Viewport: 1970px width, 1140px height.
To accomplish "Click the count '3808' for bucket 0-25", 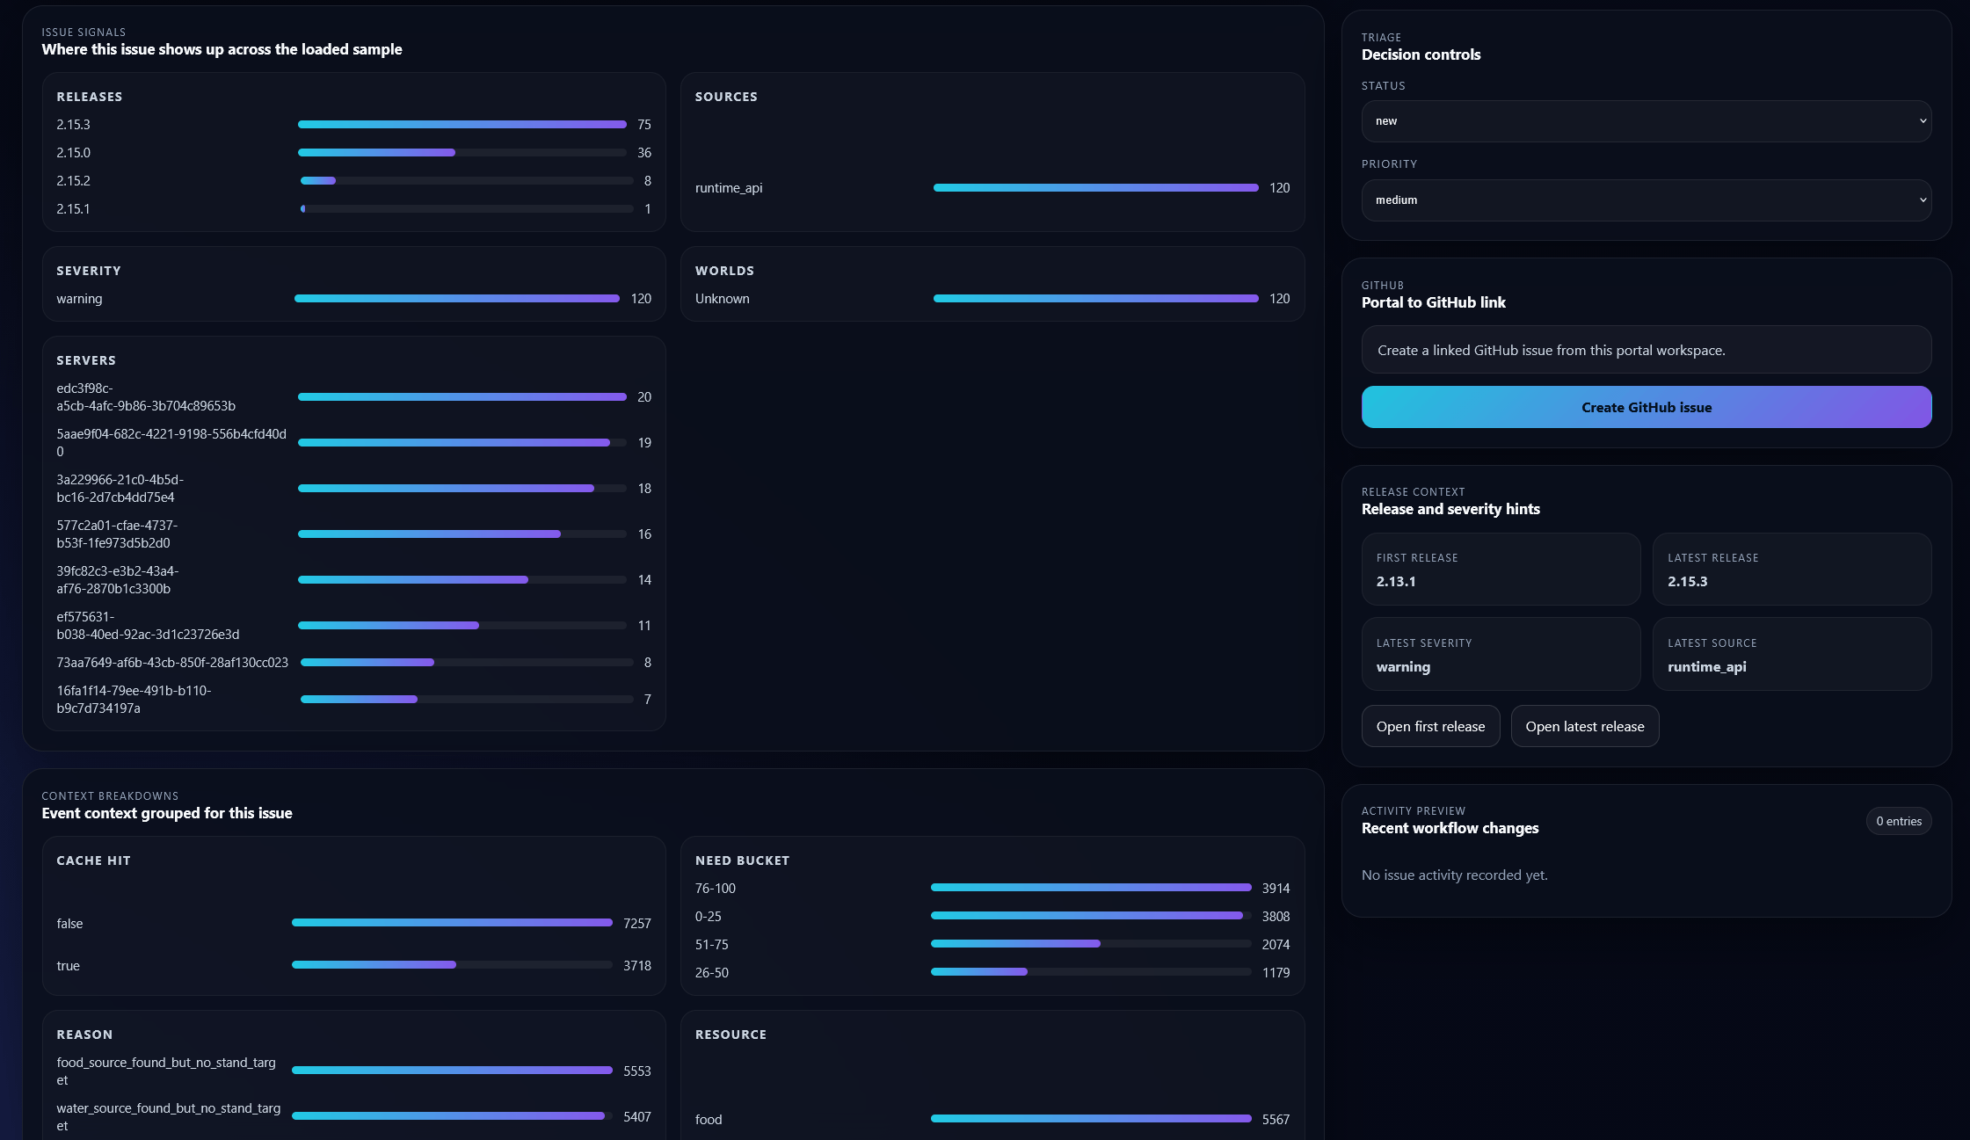I will [1276, 917].
